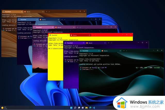Switch to the Ubuntu tab in the yellow terminal window

(80, 35)
